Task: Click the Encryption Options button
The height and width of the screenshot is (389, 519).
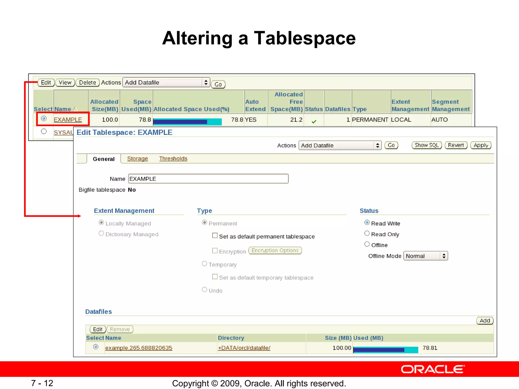Action: (275, 250)
